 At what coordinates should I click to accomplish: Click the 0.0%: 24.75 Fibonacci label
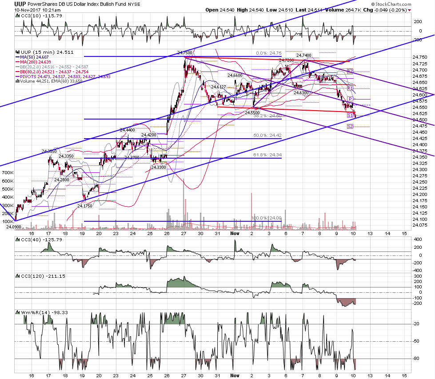tap(268, 53)
